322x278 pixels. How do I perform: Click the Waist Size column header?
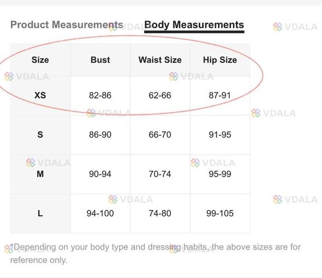coord(160,60)
